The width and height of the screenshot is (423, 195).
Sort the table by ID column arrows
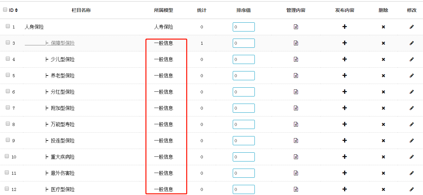pos(16,10)
